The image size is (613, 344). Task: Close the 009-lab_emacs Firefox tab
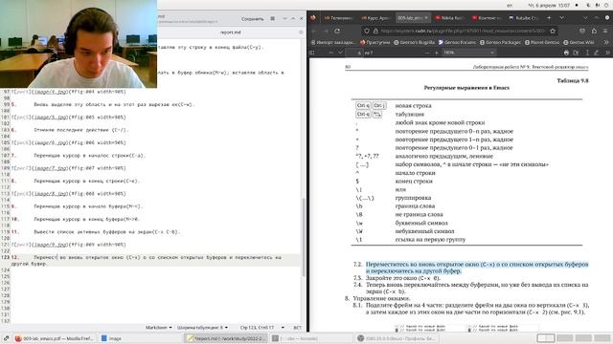pyautogui.click(x=426, y=18)
